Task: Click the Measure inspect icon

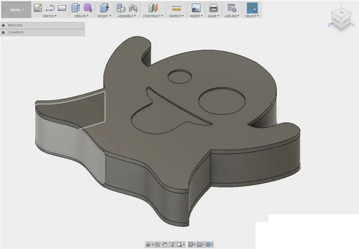Action: (176, 8)
